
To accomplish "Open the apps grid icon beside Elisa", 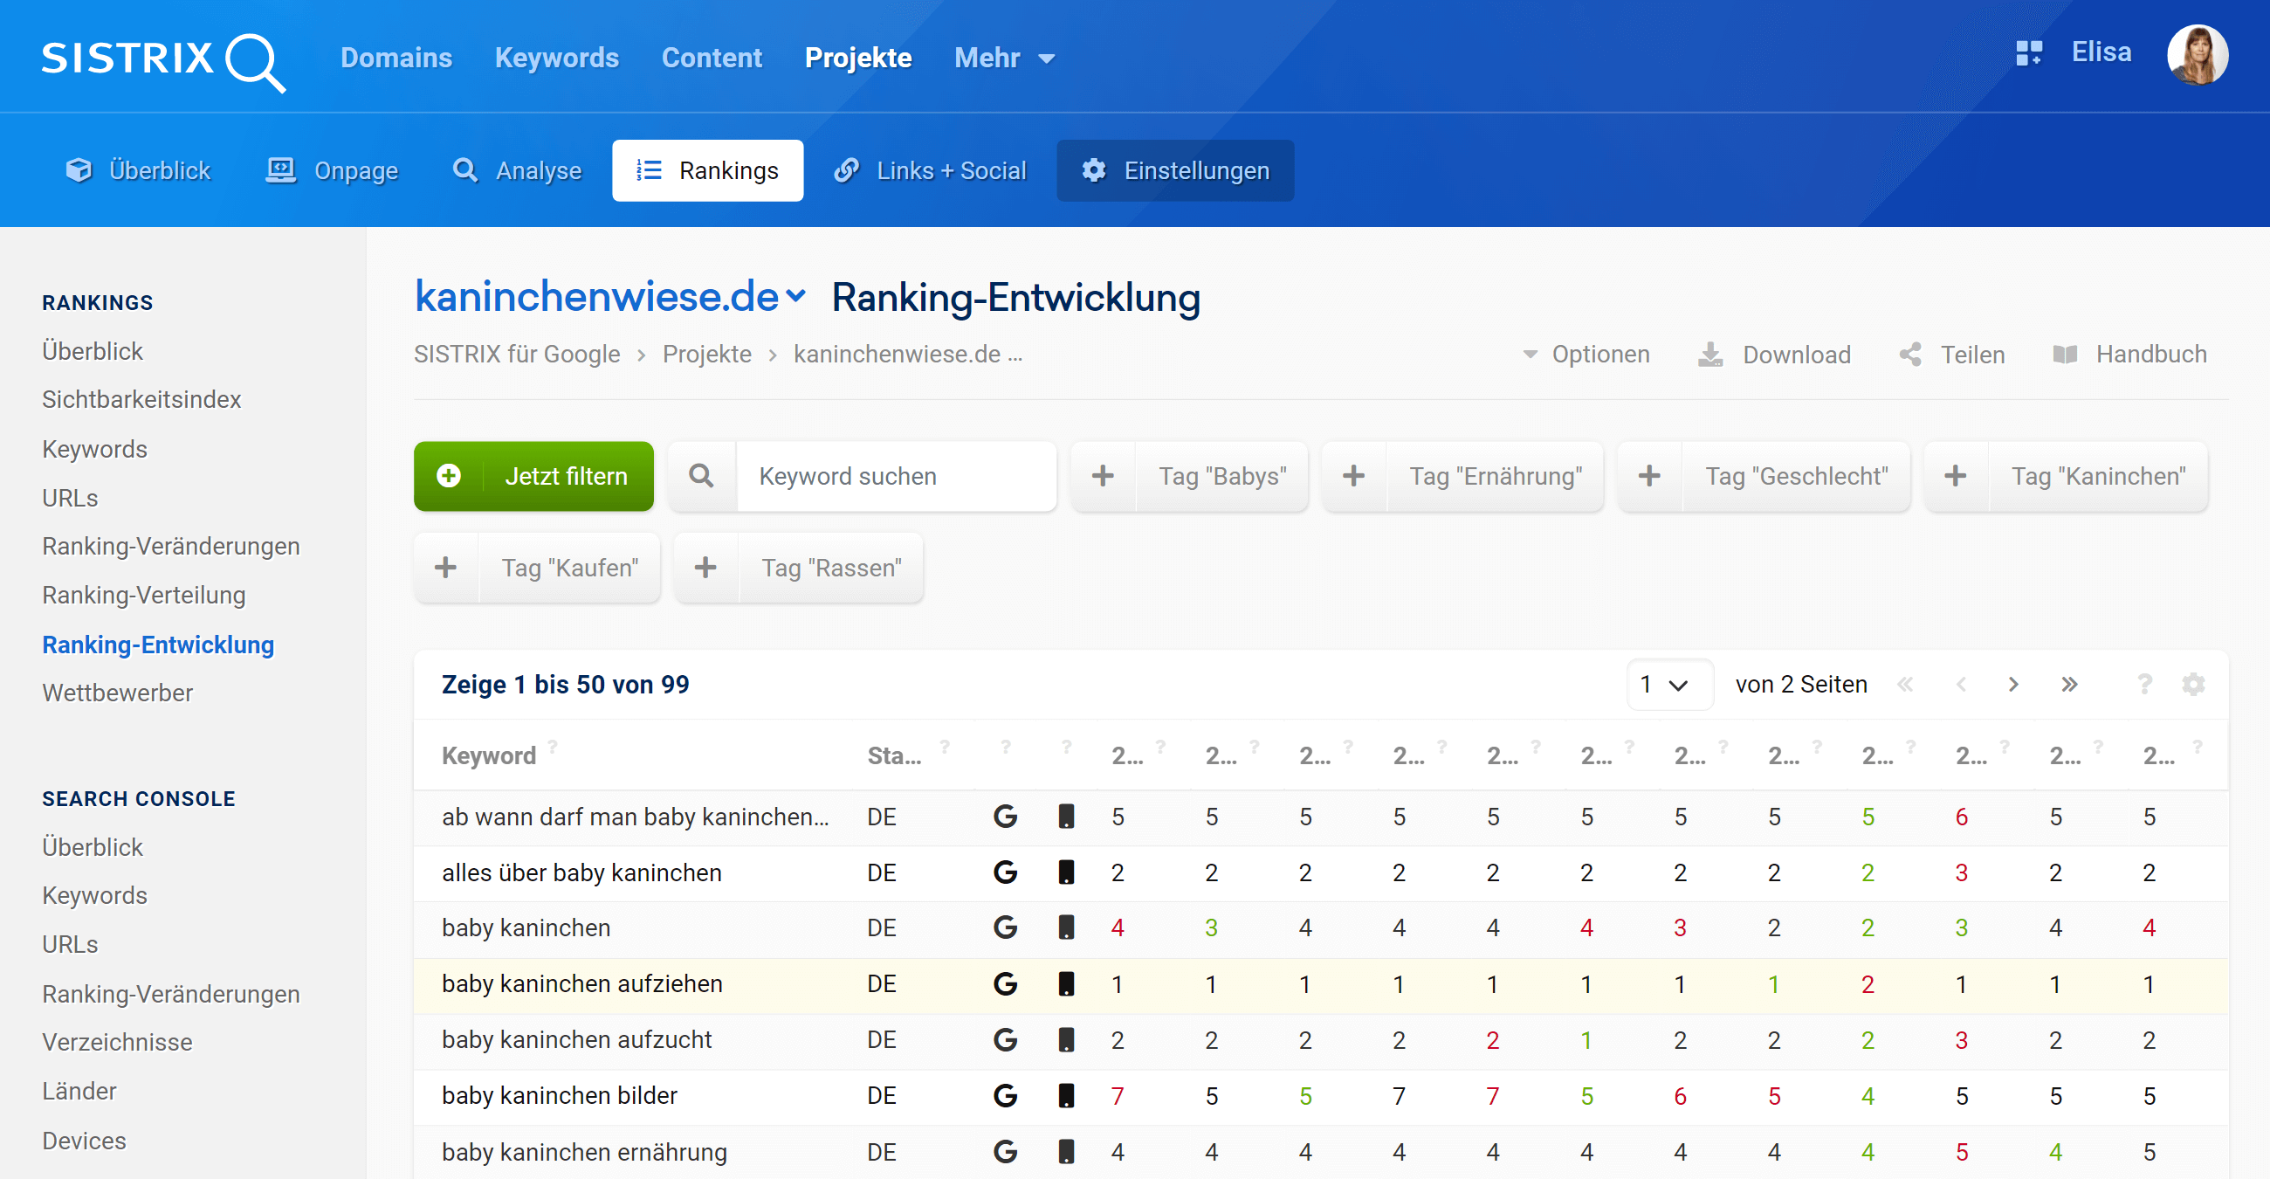I will [2028, 53].
